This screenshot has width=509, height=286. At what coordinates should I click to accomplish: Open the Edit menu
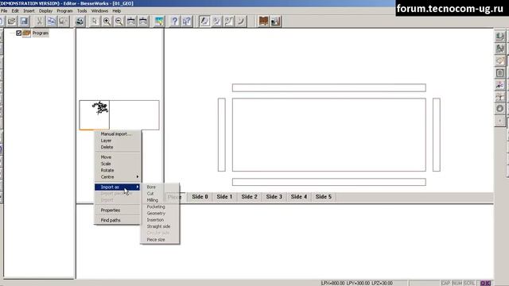[15, 10]
